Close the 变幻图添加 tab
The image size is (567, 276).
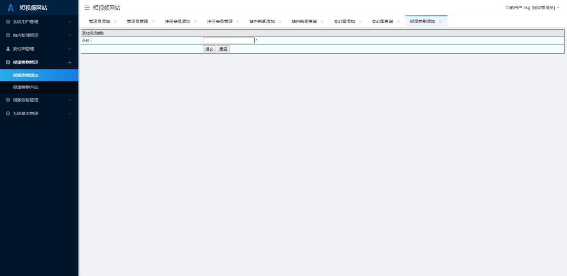click(x=360, y=22)
